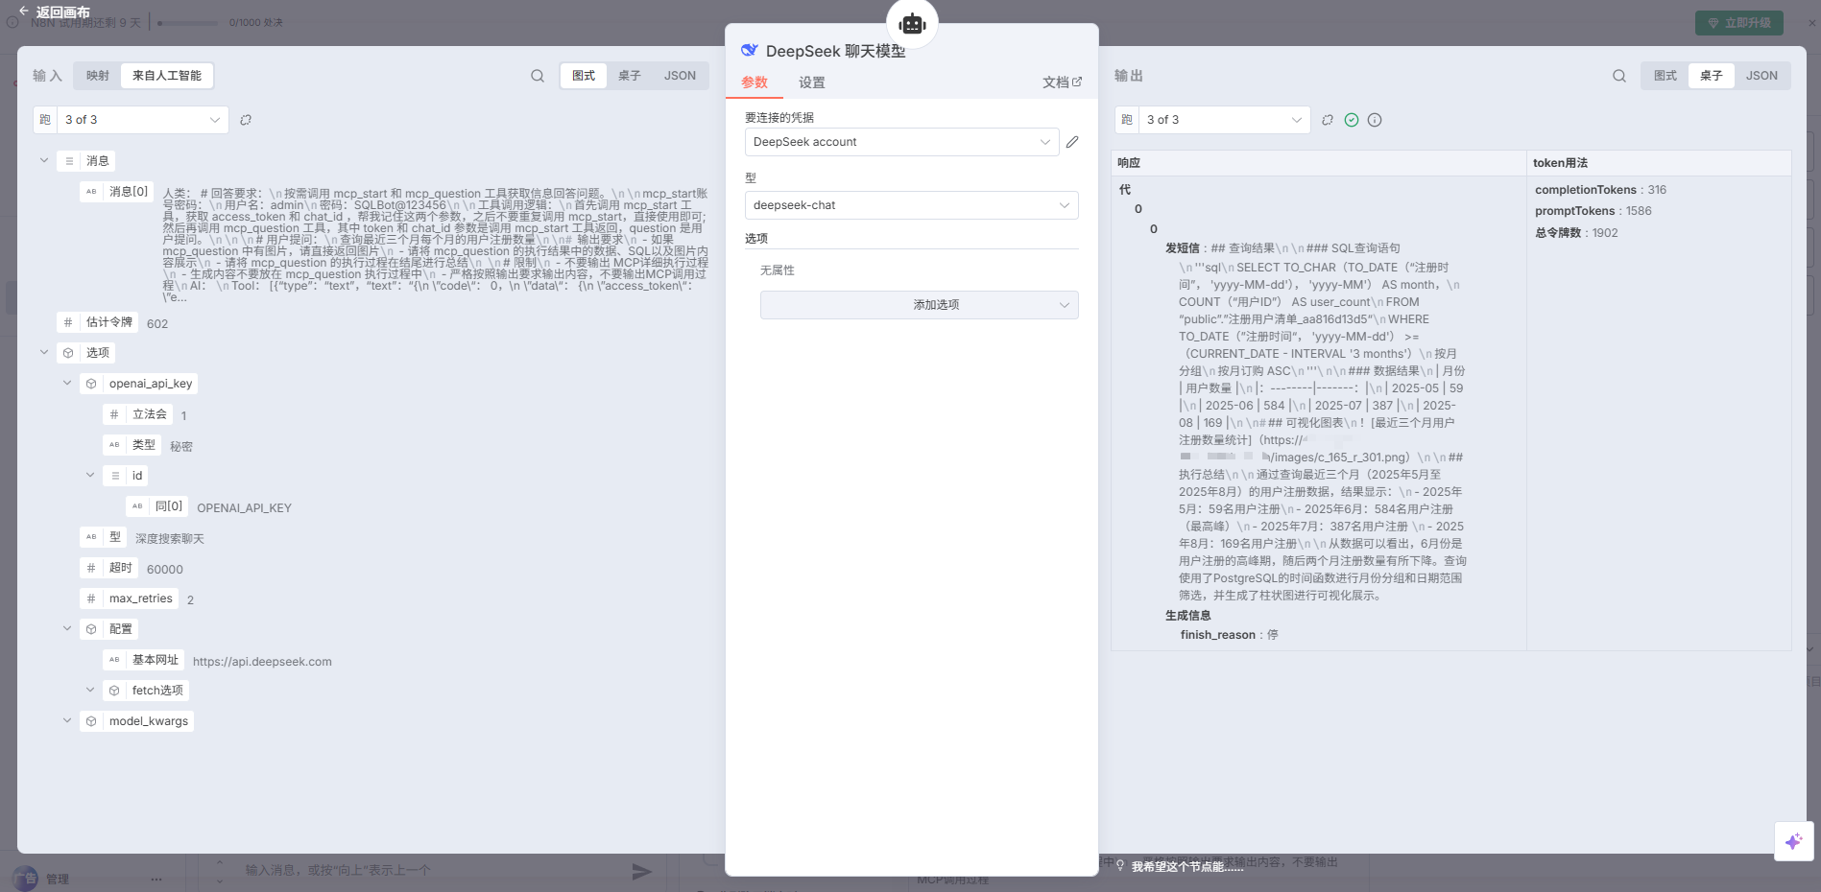Click link icon next to input run selector
Image resolution: width=1821 pixels, height=892 pixels.
click(246, 120)
